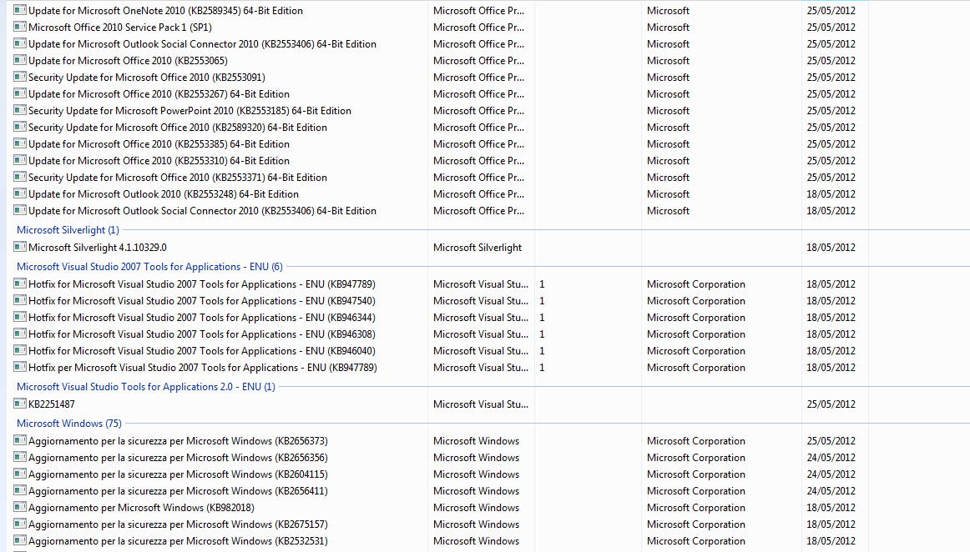Select the 'Hotfix for' KB947789 entry name
This screenshot has width=970, height=552.
pyautogui.click(x=202, y=284)
